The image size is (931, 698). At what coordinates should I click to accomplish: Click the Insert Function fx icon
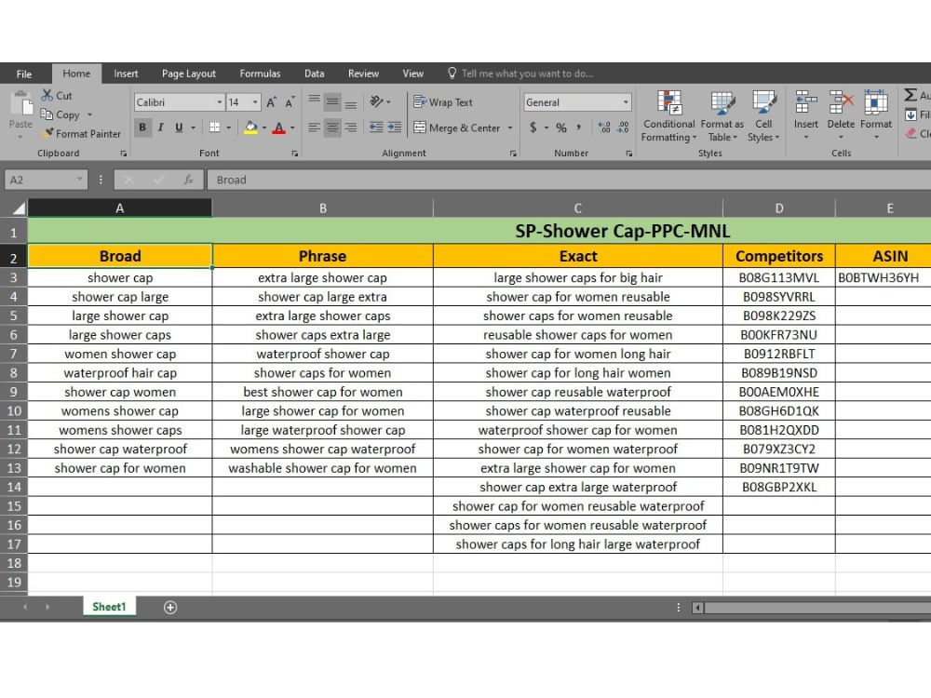188,180
